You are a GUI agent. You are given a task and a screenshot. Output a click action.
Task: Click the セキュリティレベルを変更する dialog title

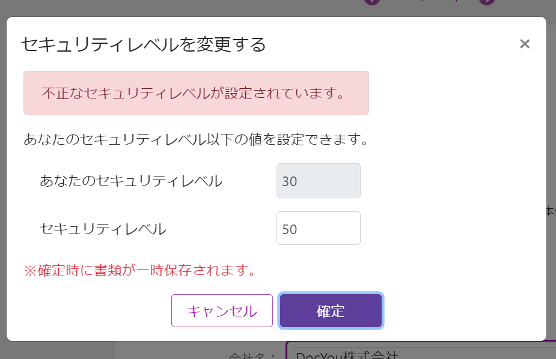coord(143,44)
